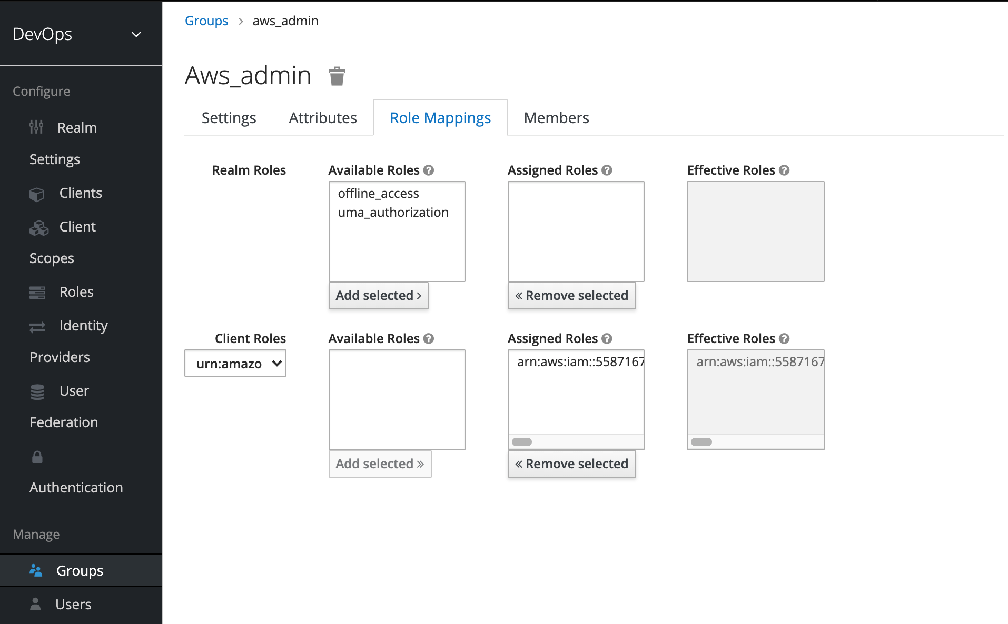Click help icon beside Realm Effective Roles
1008x624 pixels.
tap(784, 170)
